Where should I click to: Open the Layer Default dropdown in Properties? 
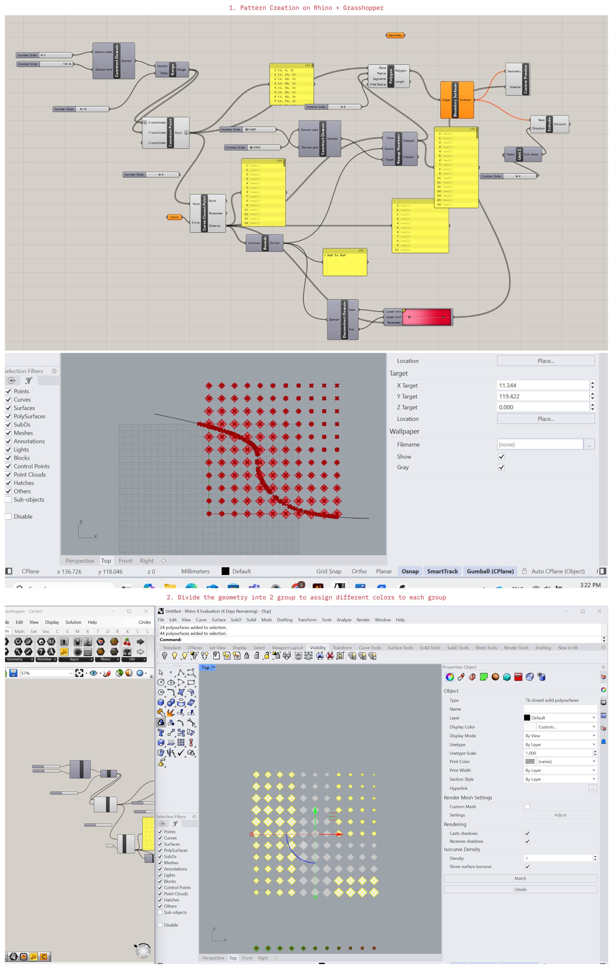[559, 717]
